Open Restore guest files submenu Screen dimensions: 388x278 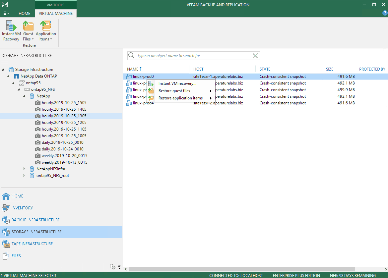pos(181,91)
